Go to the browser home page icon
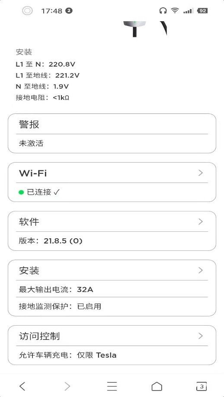The width and height of the screenshot is (224, 397). (x=157, y=386)
